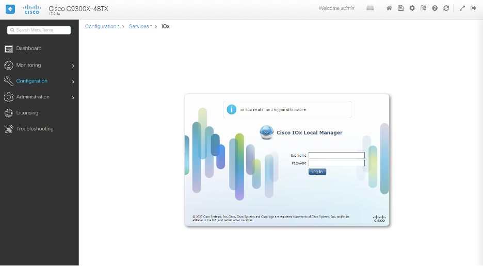
Task: Click the Cisco logo in header
Action: coord(31,9)
